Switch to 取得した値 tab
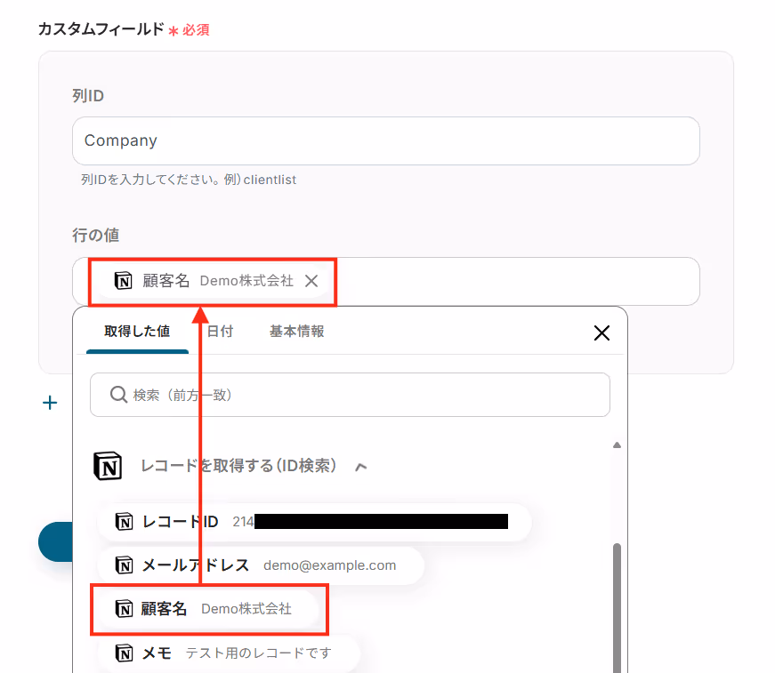Image resolution: width=775 pixels, height=673 pixels. [x=137, y=332]
